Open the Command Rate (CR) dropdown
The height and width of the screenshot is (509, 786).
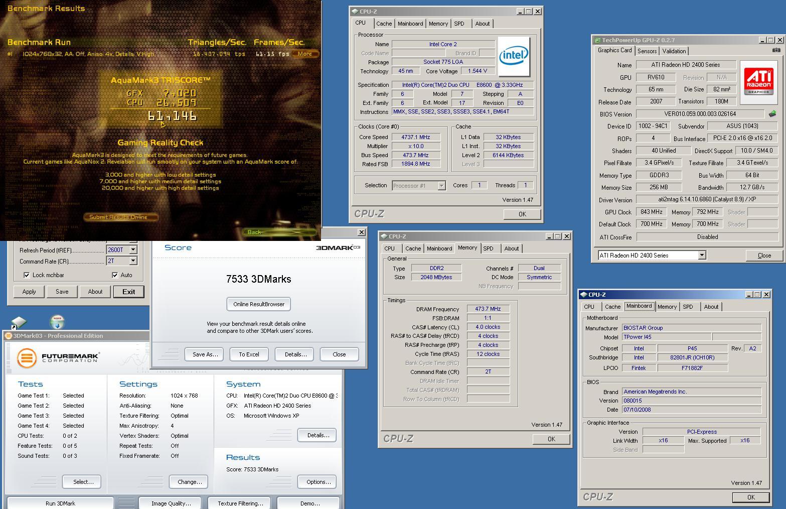[133, 261]
